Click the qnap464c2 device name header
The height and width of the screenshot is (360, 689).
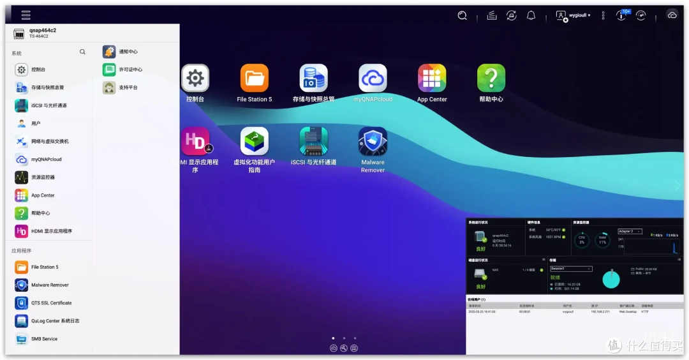point(43,31)
